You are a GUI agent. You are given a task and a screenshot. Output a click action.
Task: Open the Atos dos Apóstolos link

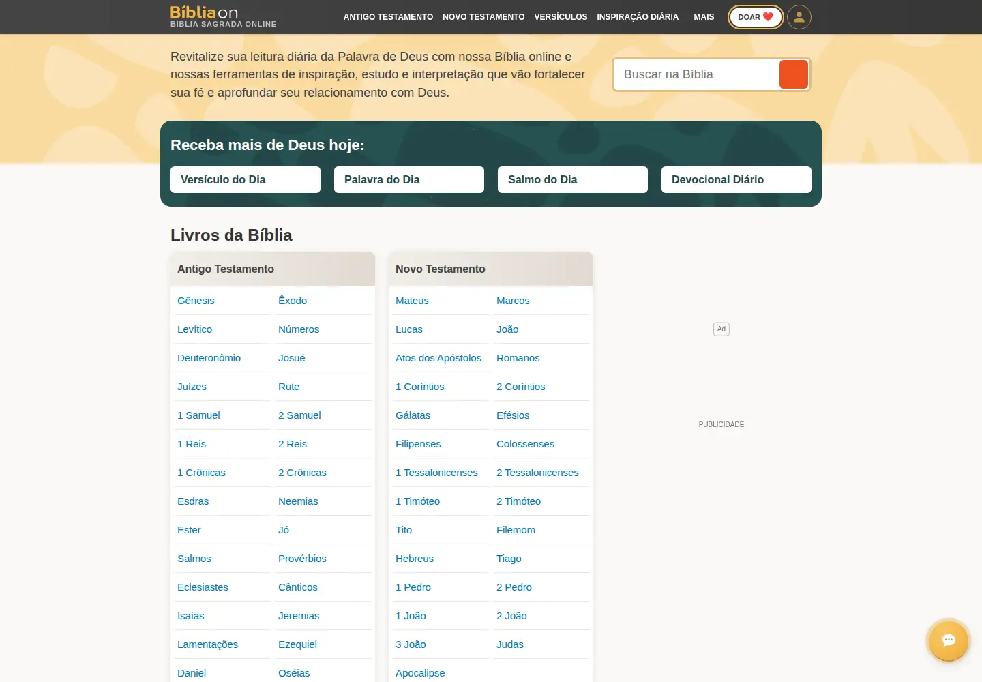[x=438, y=358]
